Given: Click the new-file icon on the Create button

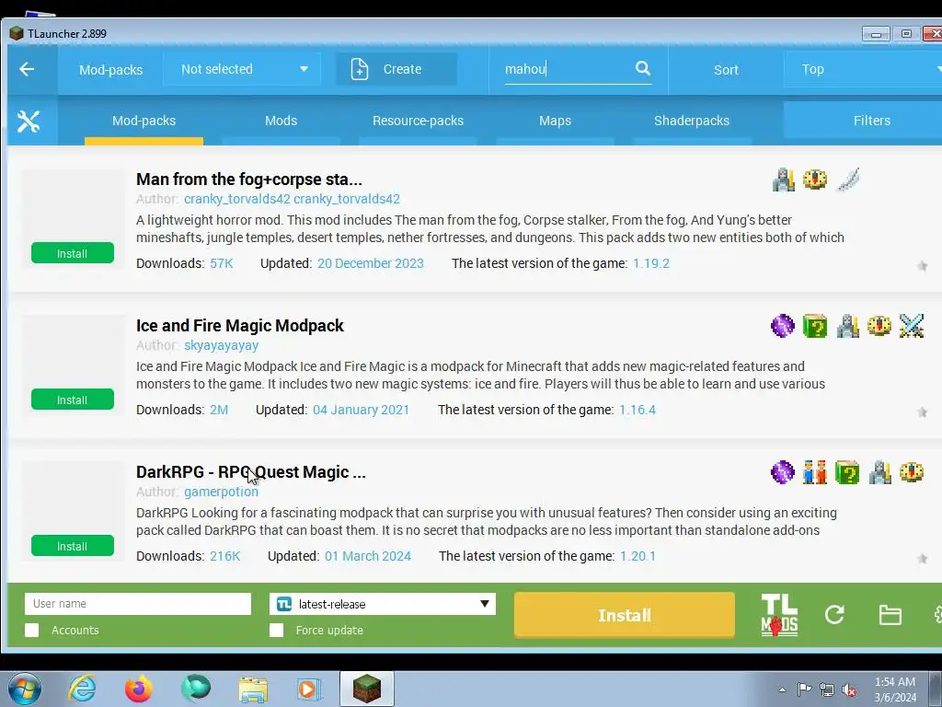Looking at the screenshot, I should [x=360, y=69].
